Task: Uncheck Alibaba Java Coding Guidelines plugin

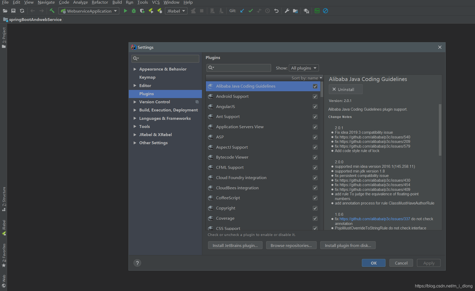Action: point(315,86)
